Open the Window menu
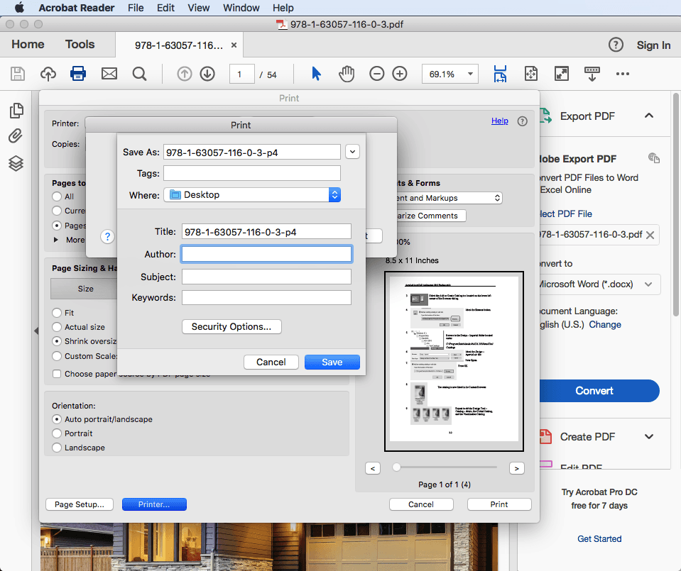Viewport: 681px width, 571px height. pyautogui.click(x=241, y=8)
